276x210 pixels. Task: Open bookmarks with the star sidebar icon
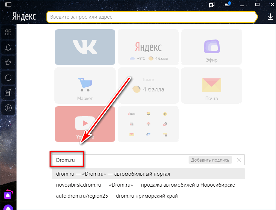pos(8,63)
